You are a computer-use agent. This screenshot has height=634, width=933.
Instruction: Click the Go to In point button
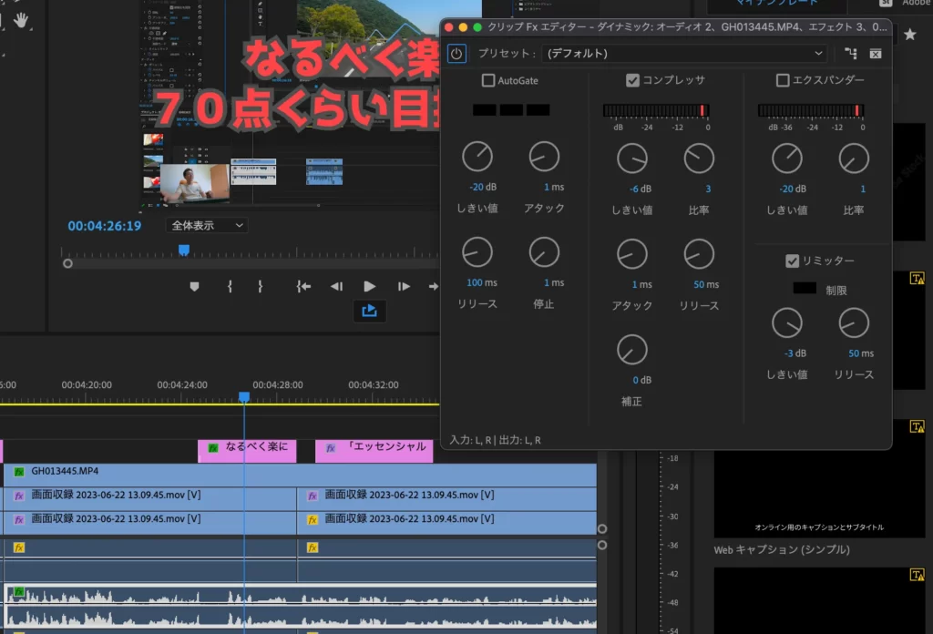[303, 287]
